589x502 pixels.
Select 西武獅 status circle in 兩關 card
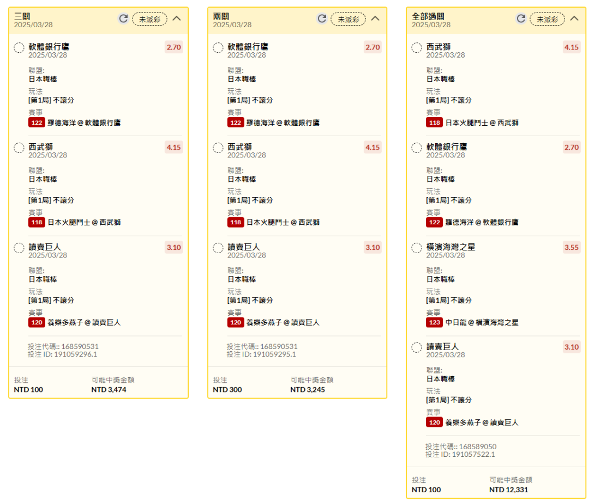218,148
